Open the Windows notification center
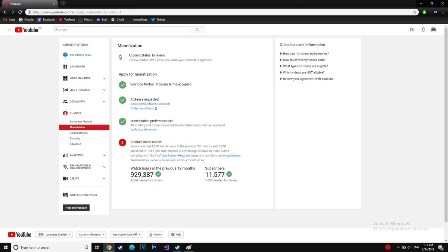The width and height of the screenshot is (448, 252). 441,247
